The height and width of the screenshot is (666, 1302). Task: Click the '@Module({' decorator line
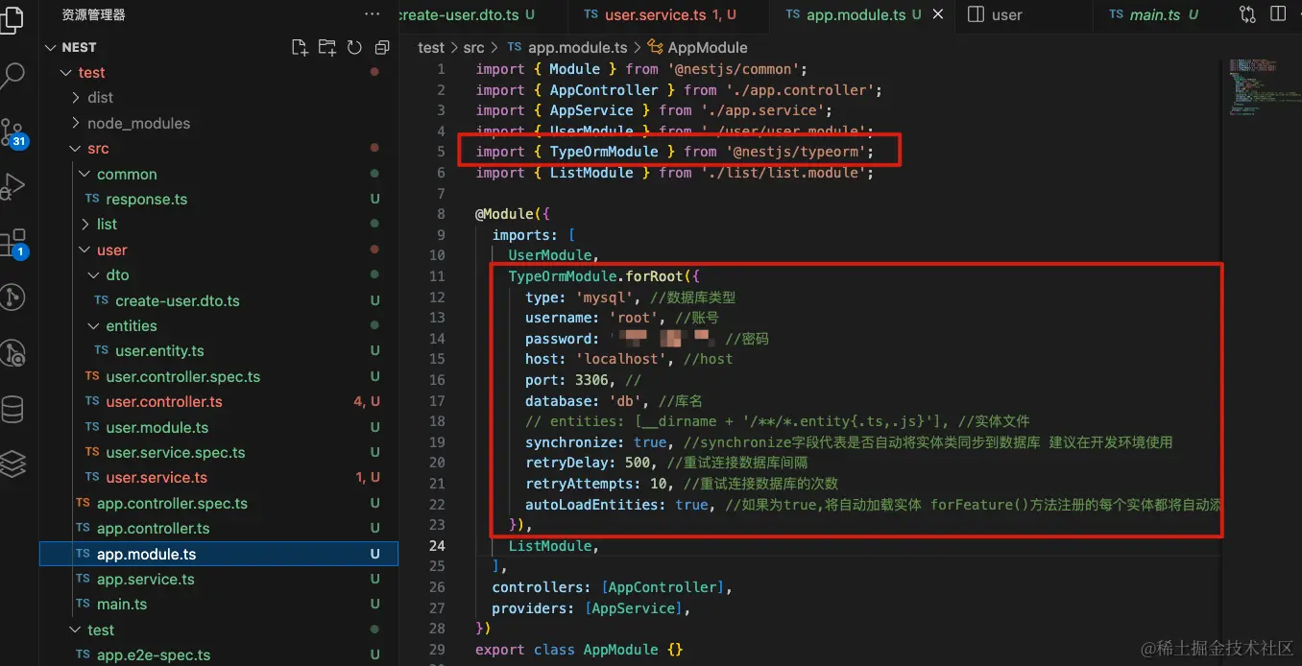(513, 214)
